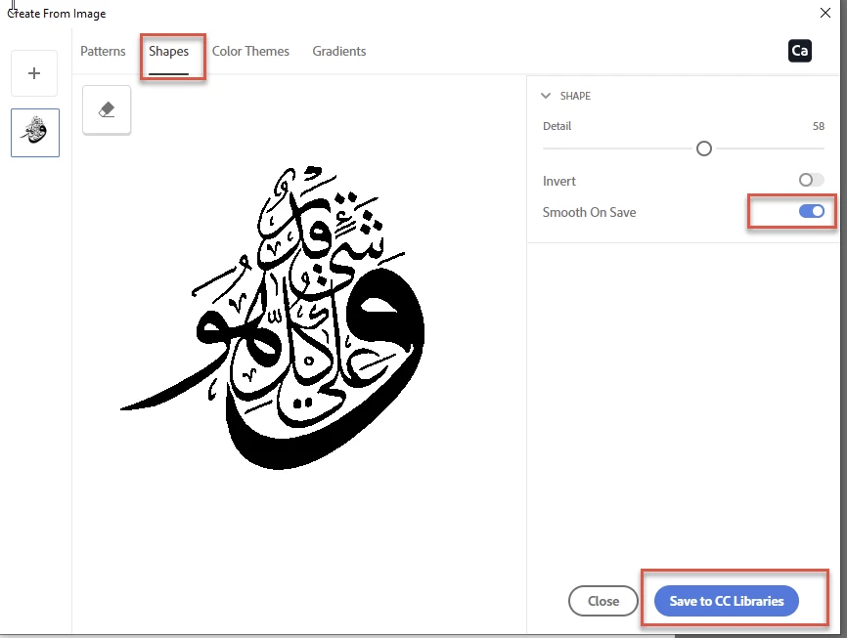Open the Color Themes tab

250,51
